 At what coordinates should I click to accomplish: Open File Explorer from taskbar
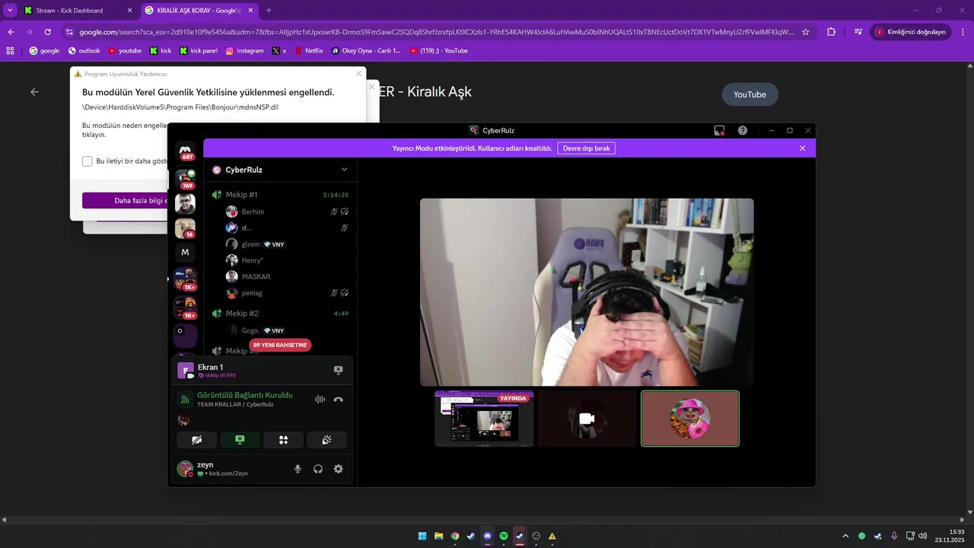(439, 536)
